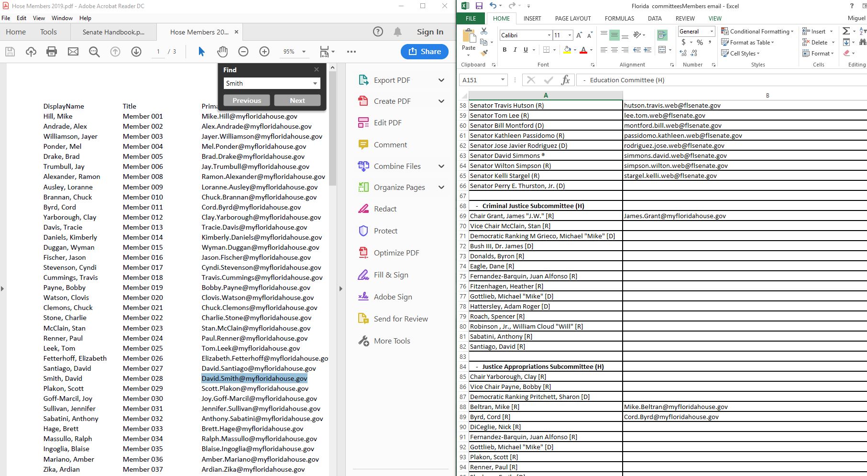Screen dimensions: 867x476
Task: Apply yellow fill color in Excel
Action: click(x=567, y=50)
